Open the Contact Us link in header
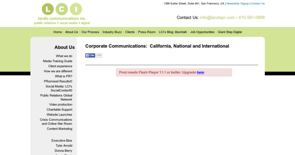Screen dimensions: 295x155 coord(258,3)
